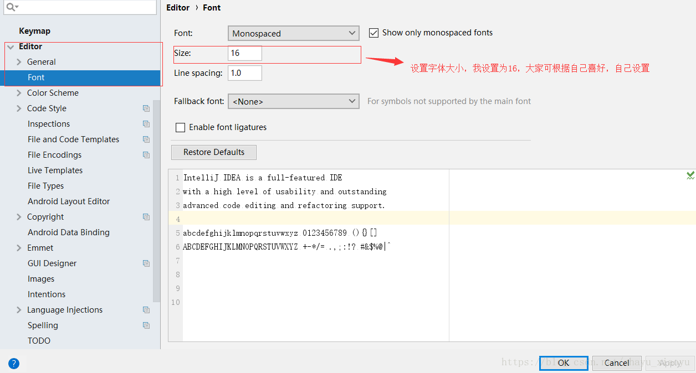Viewport: 696px width, 373px height.
Task: Click the Restore Defaults button
Action: coord(214,152)
